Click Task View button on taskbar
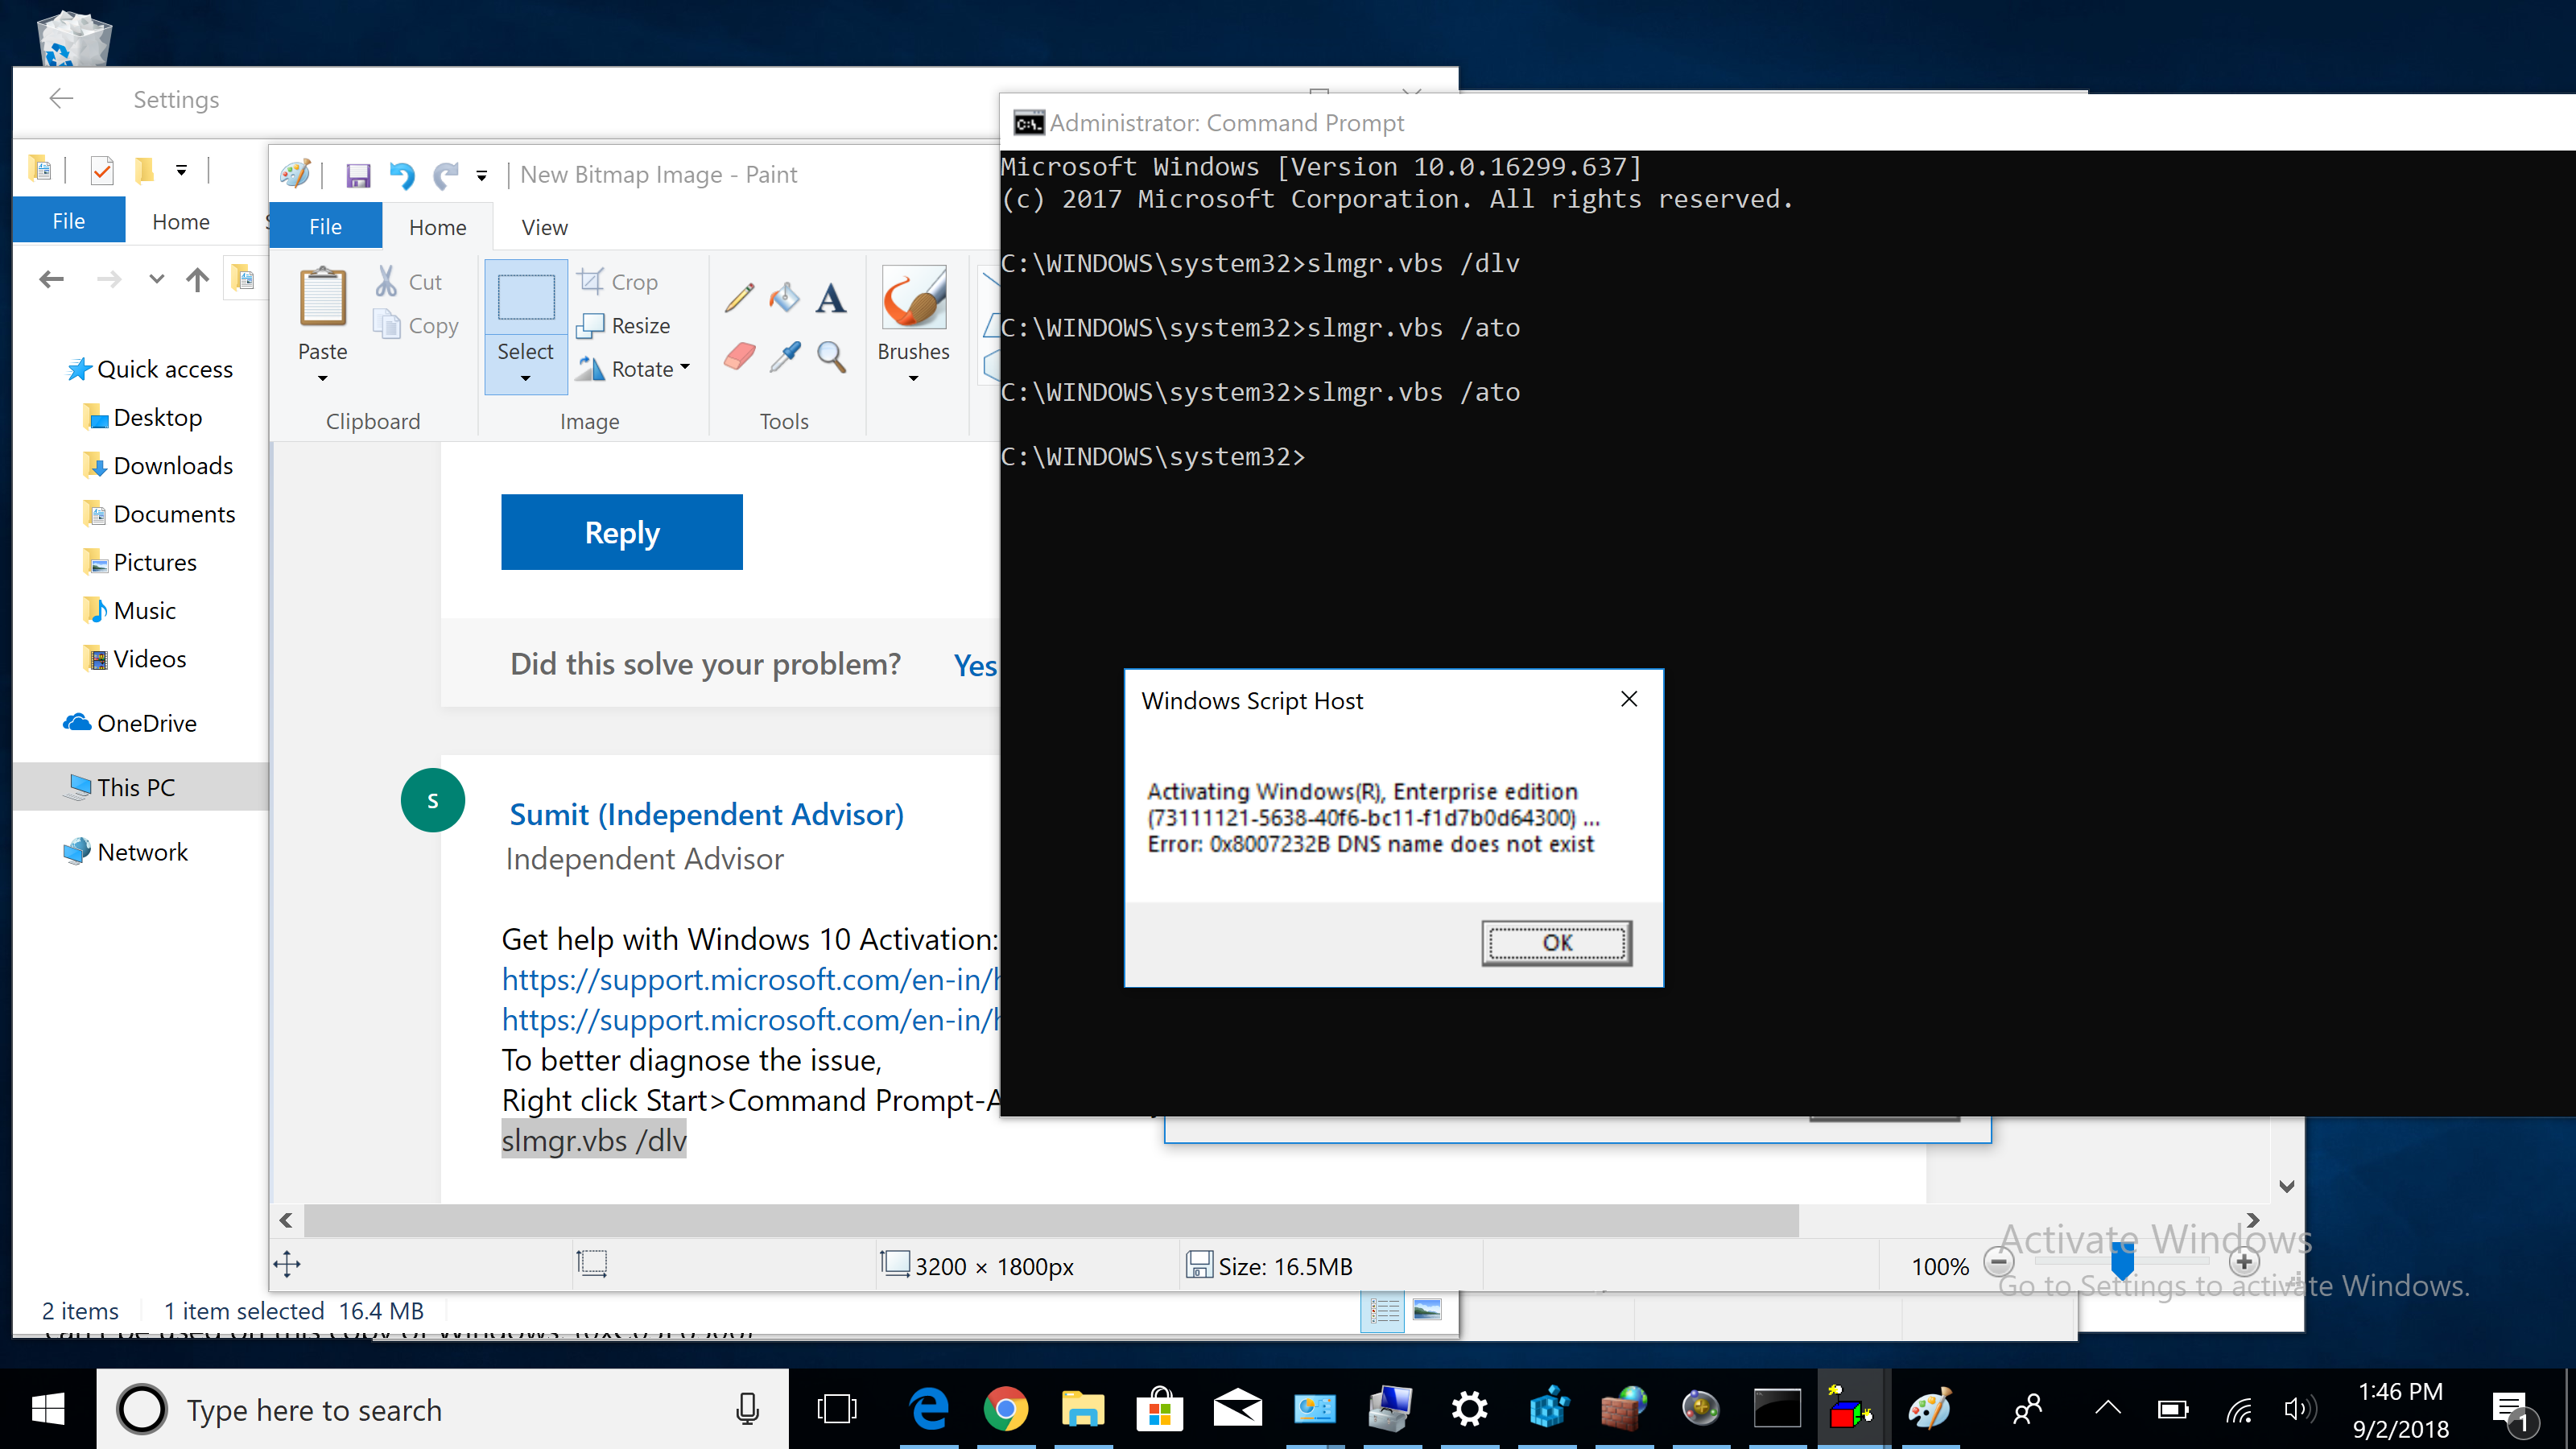2576x1449 pixels. tap(837, 1410)
